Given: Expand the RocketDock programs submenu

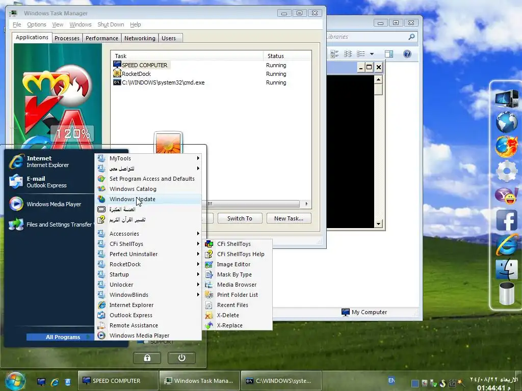Looking at the screenshot, I should 148,264.
